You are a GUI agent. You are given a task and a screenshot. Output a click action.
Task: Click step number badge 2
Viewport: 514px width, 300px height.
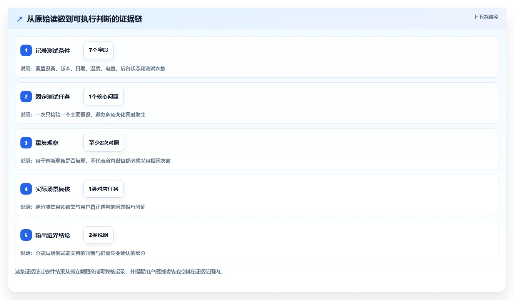pyautogui.click(x=26, y=97)
